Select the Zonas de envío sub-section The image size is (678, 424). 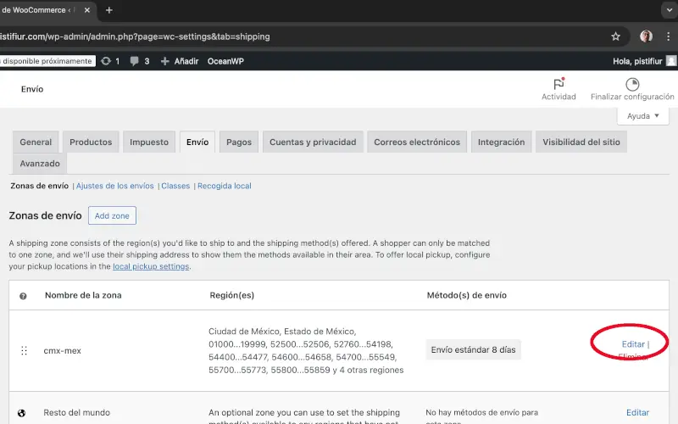click(x=39, y=186)
